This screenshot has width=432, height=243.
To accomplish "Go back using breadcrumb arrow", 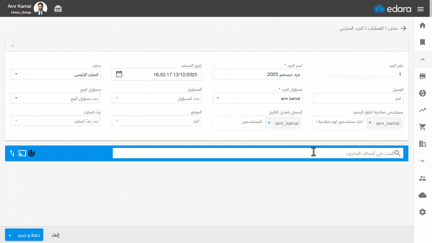I will point(404,28).
